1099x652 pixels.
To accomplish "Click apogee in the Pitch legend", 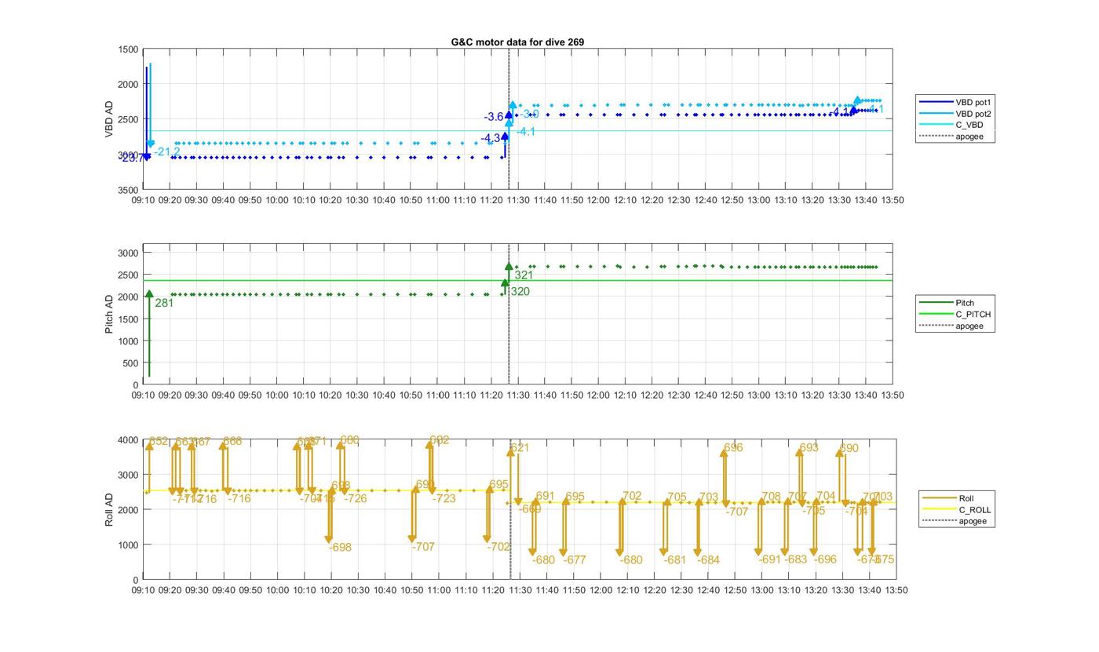I will (955, 326).
